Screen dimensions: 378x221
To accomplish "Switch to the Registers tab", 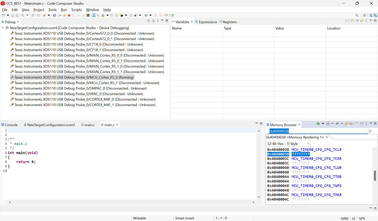I will point(228,22).
